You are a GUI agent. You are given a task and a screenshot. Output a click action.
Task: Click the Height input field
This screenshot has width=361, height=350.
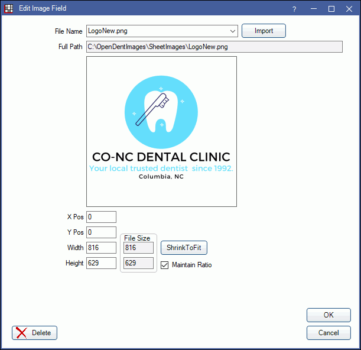[101, 263]
